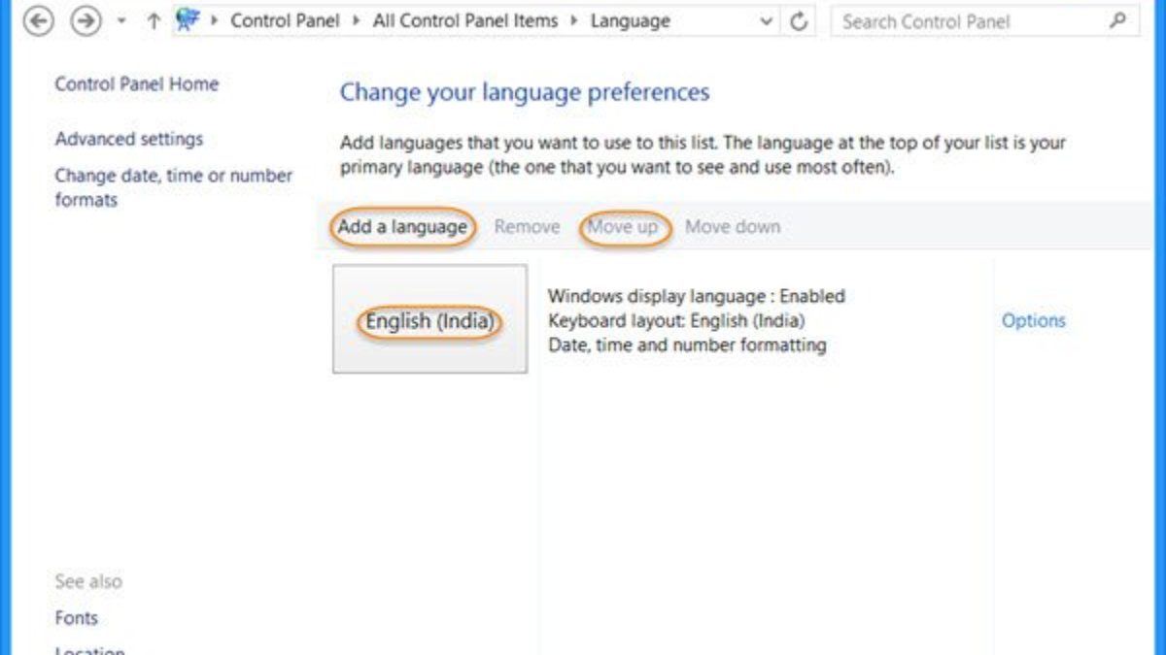Click the Control Panel icon in address bar
Screen dimensions: 1166x655
tap(189, 20)
